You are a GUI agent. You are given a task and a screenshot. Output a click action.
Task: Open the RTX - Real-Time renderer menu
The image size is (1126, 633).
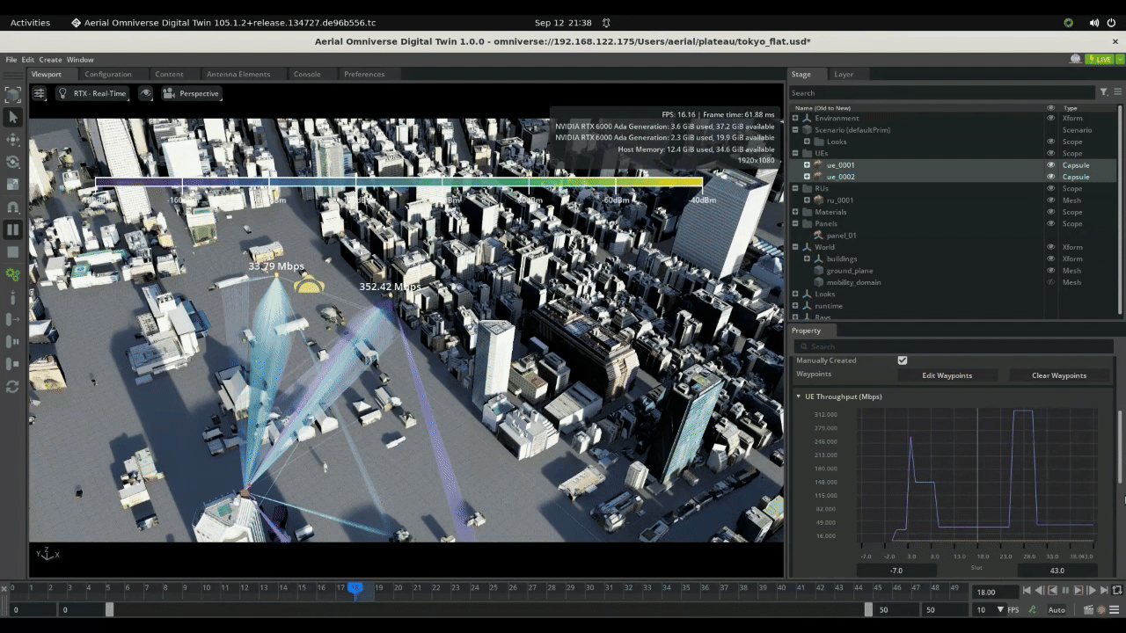click(91, 93)
